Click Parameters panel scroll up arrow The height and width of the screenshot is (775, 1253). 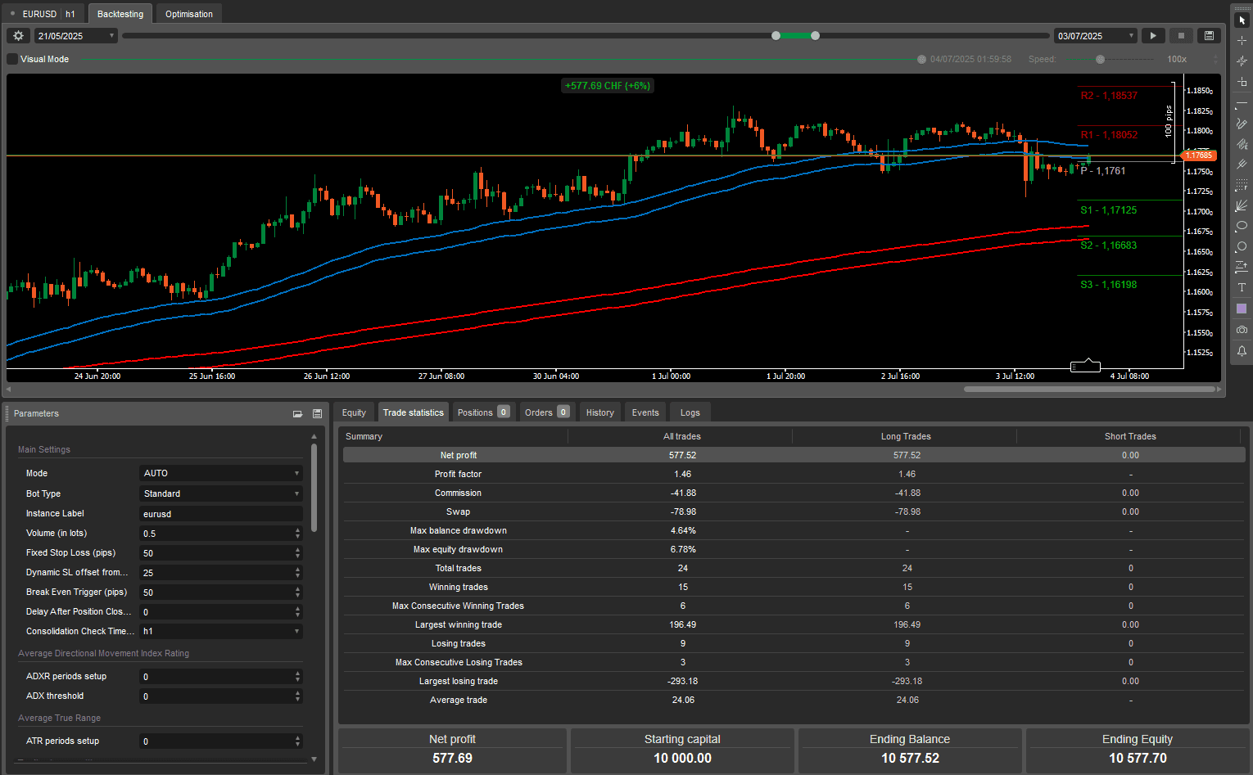pyautogui.click(x=314, y=437)
